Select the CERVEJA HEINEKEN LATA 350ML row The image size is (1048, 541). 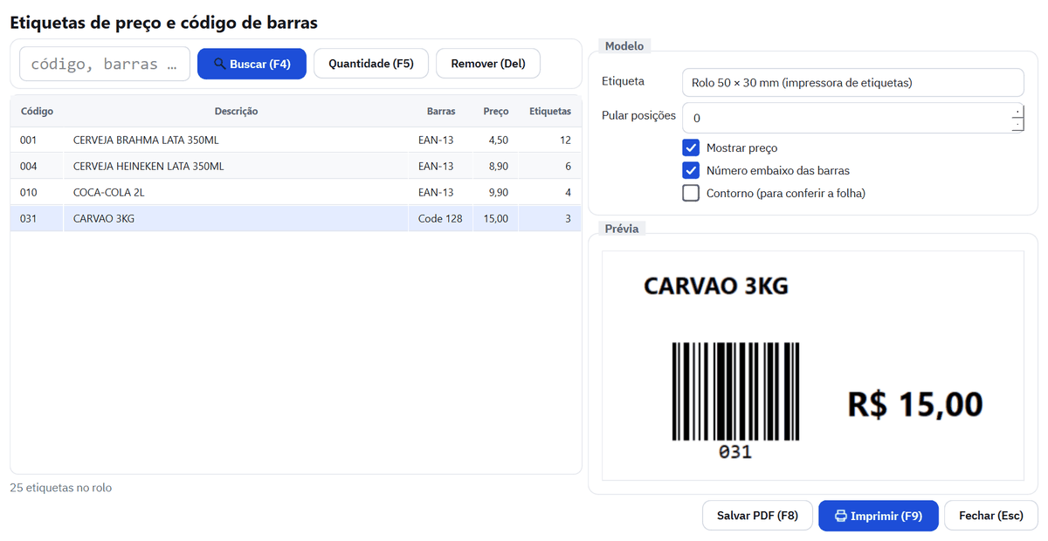pyautogui.click(x=296, y=166)
